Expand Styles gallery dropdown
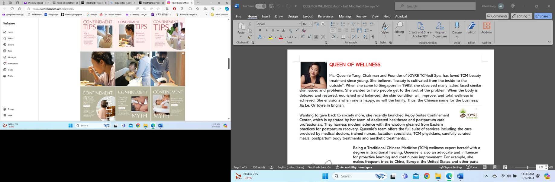555x182 pixels. tap(385, 36)
